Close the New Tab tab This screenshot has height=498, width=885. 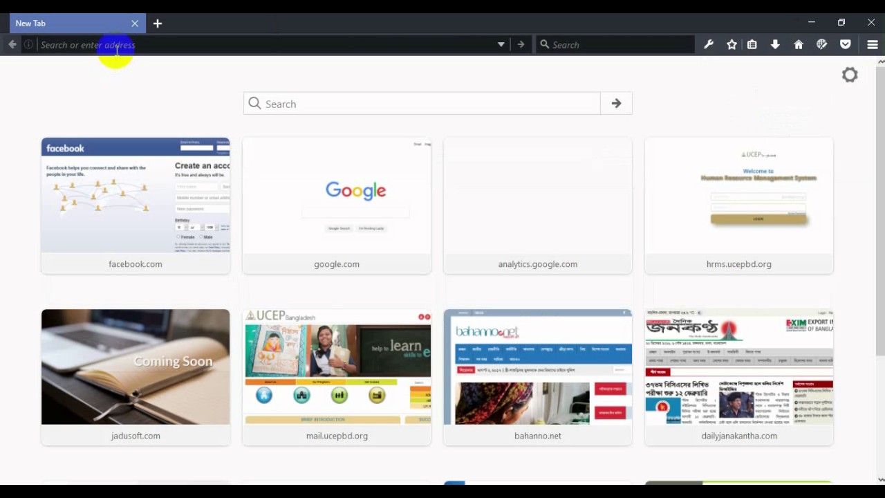click(x=135, y=24)
